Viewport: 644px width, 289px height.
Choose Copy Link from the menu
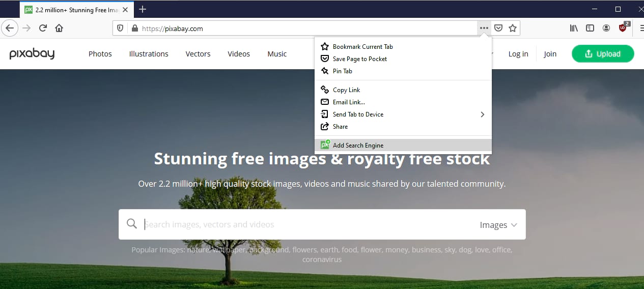click(x=347, y=90)
